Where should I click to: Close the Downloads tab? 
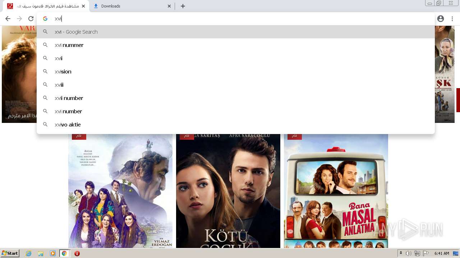tap(170, 6)
